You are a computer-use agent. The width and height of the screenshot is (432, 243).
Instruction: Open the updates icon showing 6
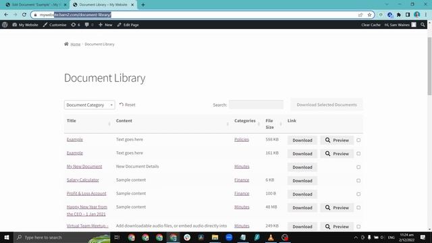pos(76,25)
